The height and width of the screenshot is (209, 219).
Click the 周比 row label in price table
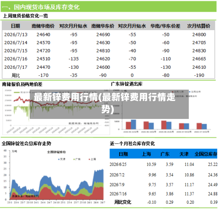tap(16, 75)
